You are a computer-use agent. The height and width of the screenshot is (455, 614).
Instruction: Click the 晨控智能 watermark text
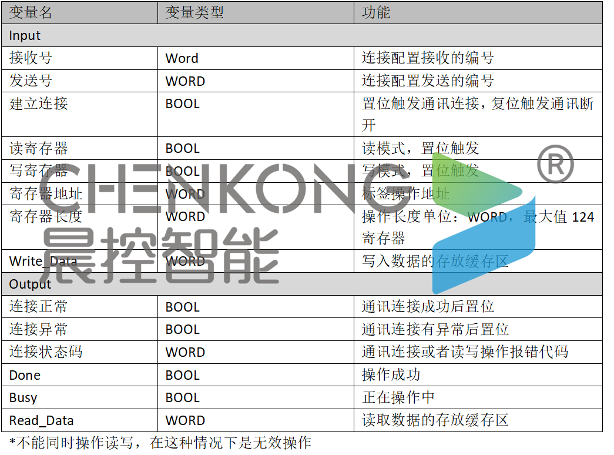pyautogui.click(x=162, y=256)
